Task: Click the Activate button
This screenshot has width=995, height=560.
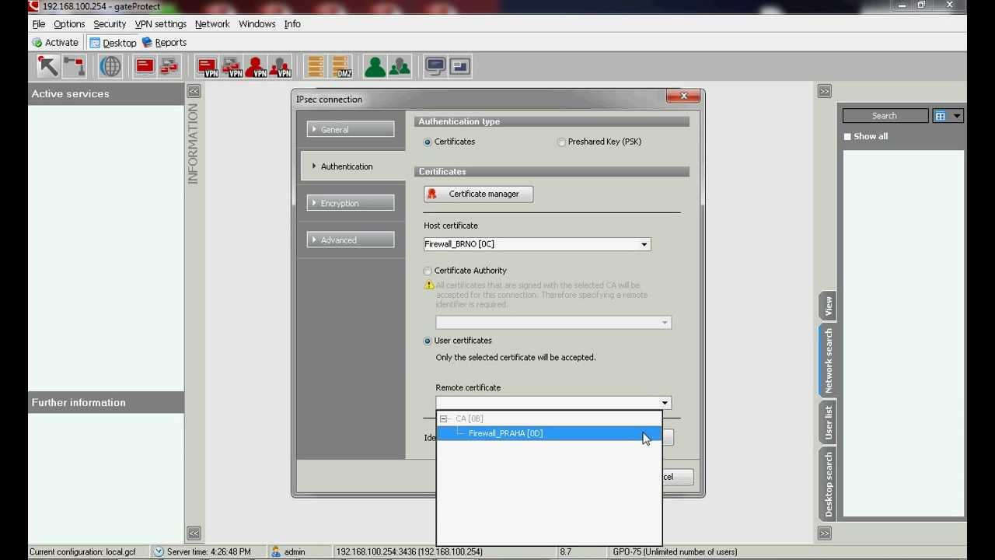Action: pyautogui.click(x=55, y=43)
